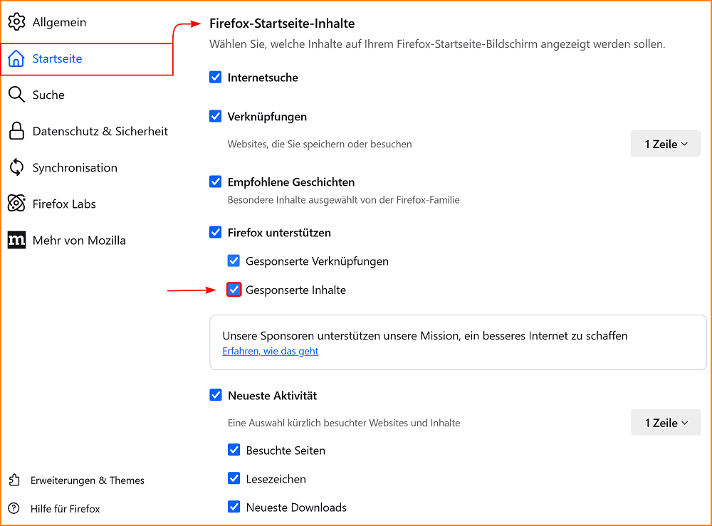Viewport: 712px width, 526px height.
Task: Click the Startseite house icon
Action: [16, 59]
